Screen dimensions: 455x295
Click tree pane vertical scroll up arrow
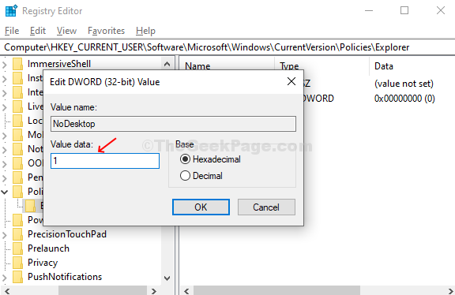(x=167, y=64)
